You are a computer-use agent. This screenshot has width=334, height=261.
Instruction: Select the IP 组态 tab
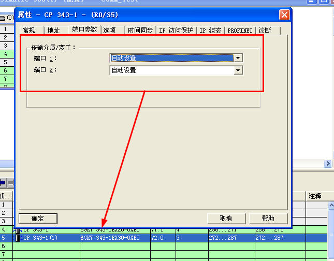[x=210, y=31]
